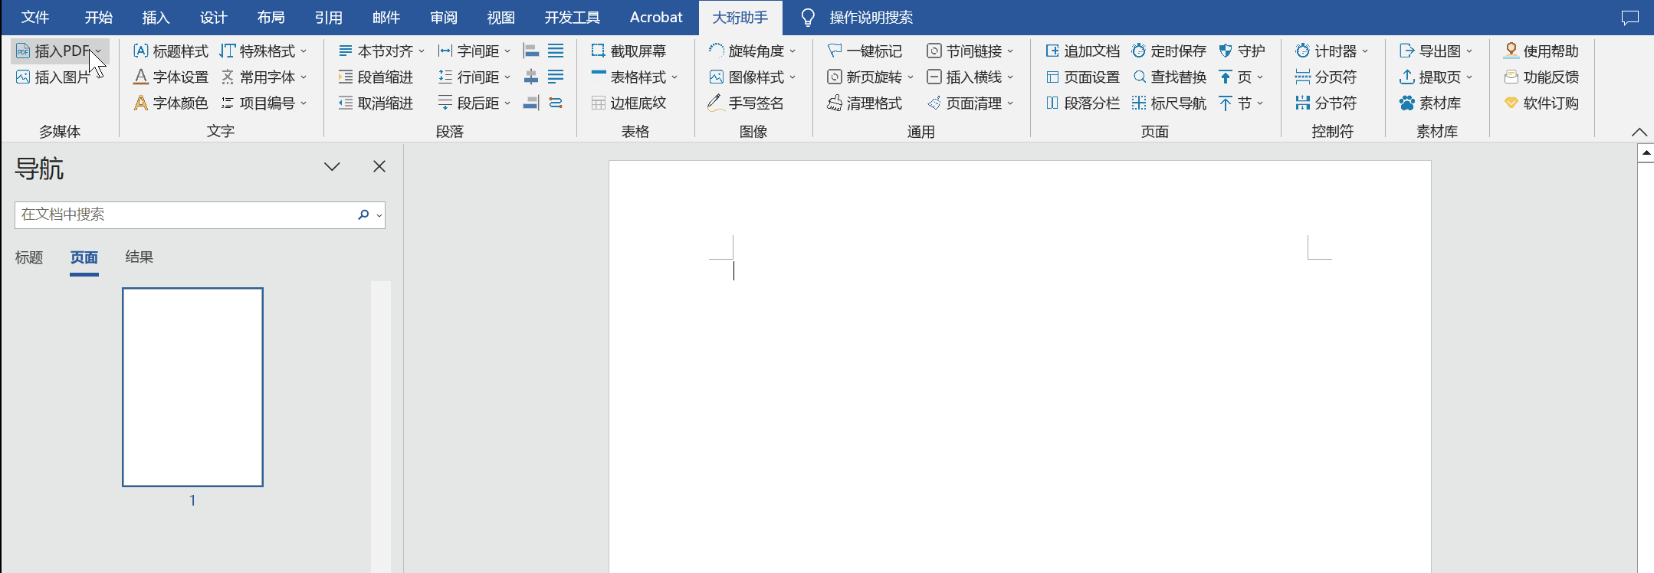This screenshot has height=573, width=1654.
Task: Expand 提取页 extract page dropdown
Action: [1469, 78]
